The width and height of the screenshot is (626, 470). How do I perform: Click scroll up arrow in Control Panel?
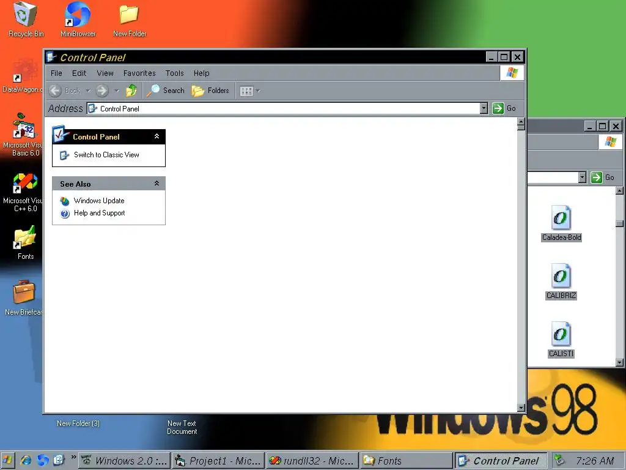click(x=521, y=121)
